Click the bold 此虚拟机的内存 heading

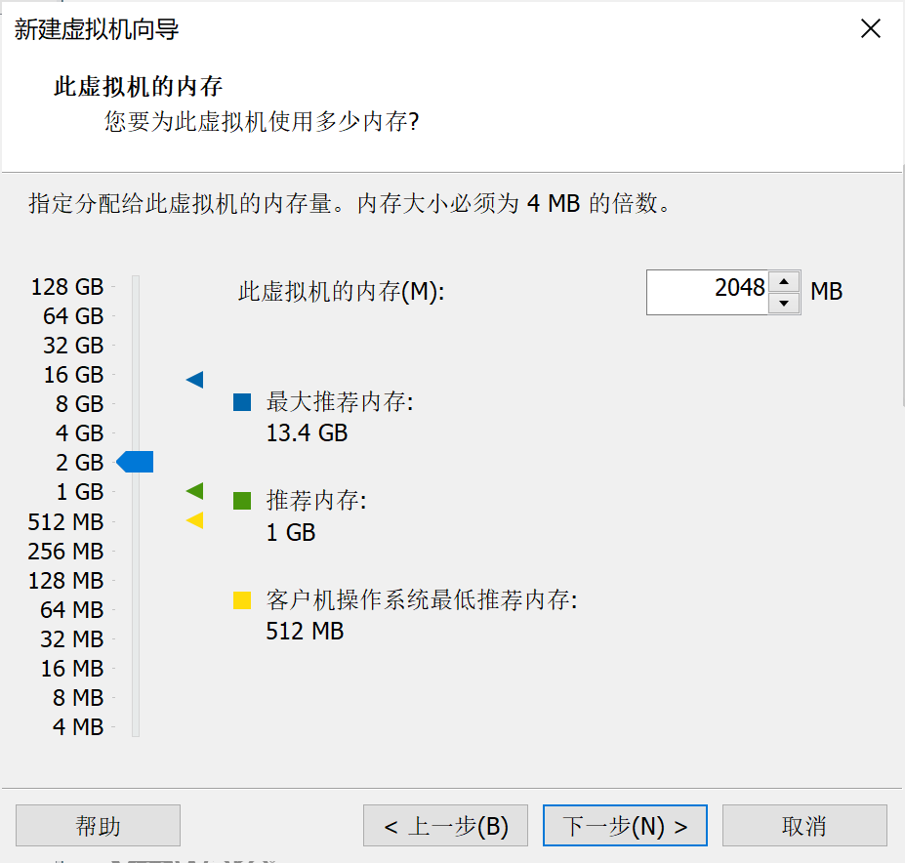click(x=138, y=86)
